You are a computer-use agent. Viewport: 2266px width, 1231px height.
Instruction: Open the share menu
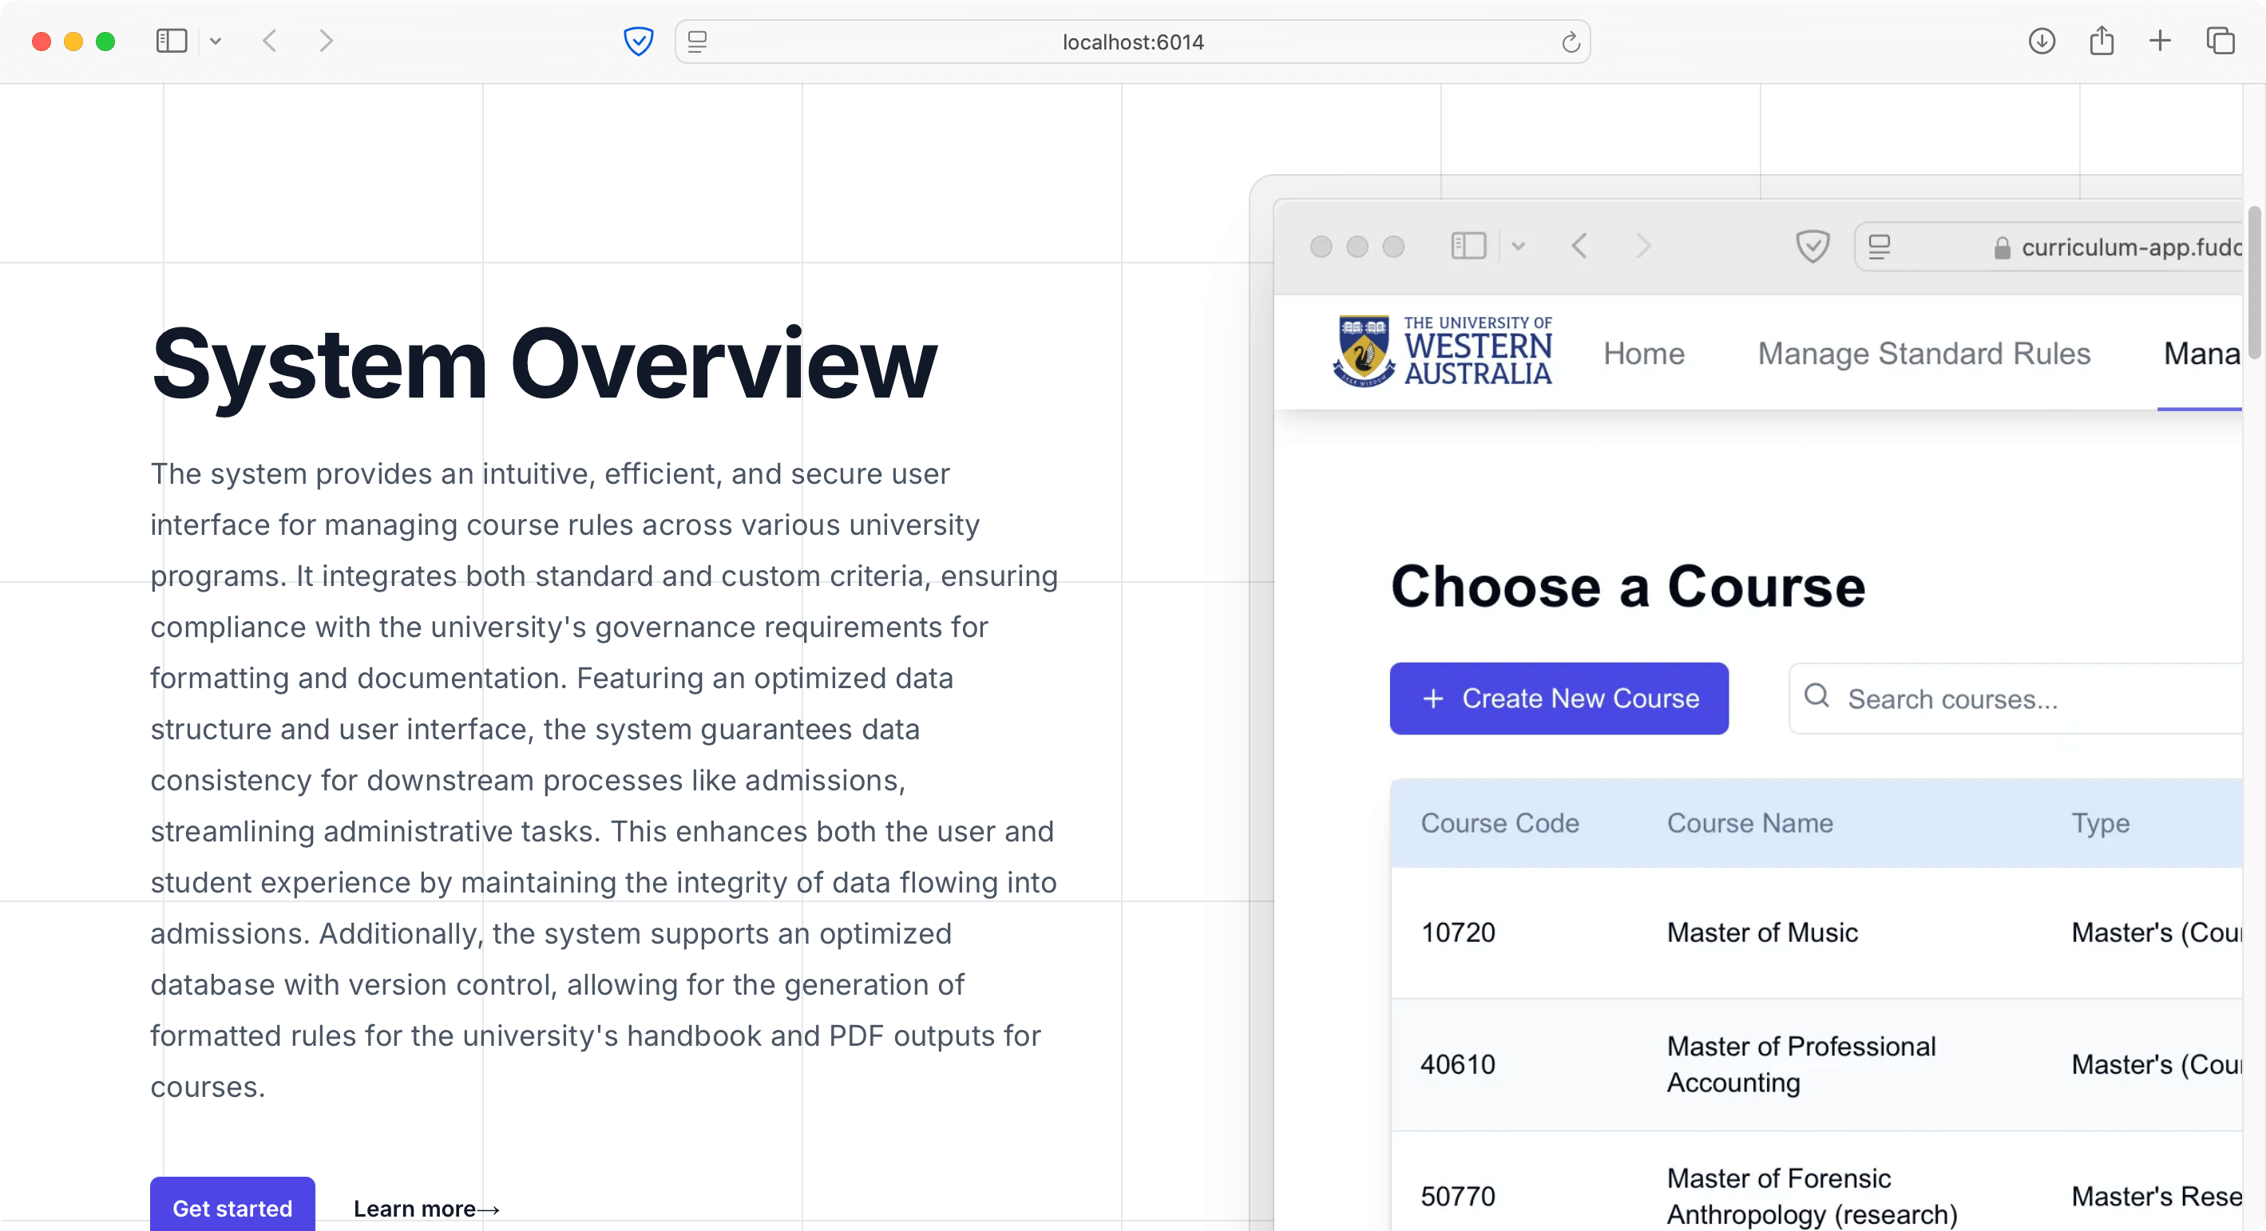2102,41
